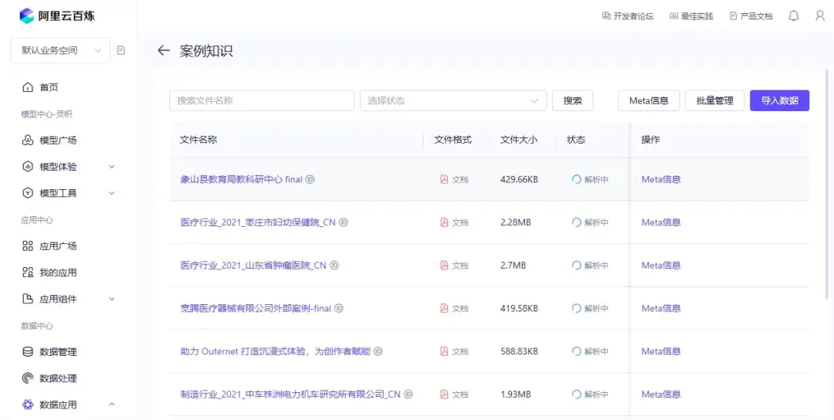834x420 pixels.
Task: Open the 默认业务空间 workspace dropdown
Action: point(61,50)
